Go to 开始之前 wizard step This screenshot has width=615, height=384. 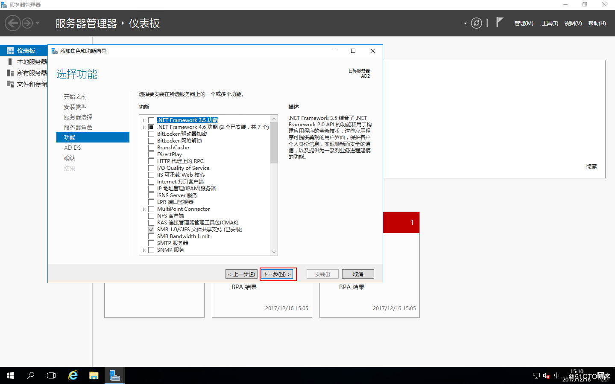[x=75, y=97]
